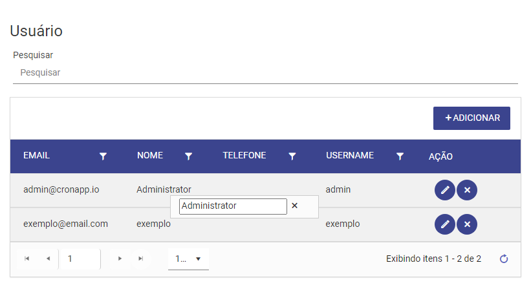
Task: Click the page number input box
Action: [80, 259]
